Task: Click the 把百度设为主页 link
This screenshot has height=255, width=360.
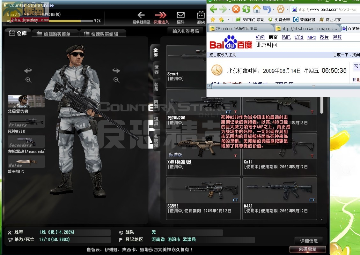Action: [x=223, y=55]
